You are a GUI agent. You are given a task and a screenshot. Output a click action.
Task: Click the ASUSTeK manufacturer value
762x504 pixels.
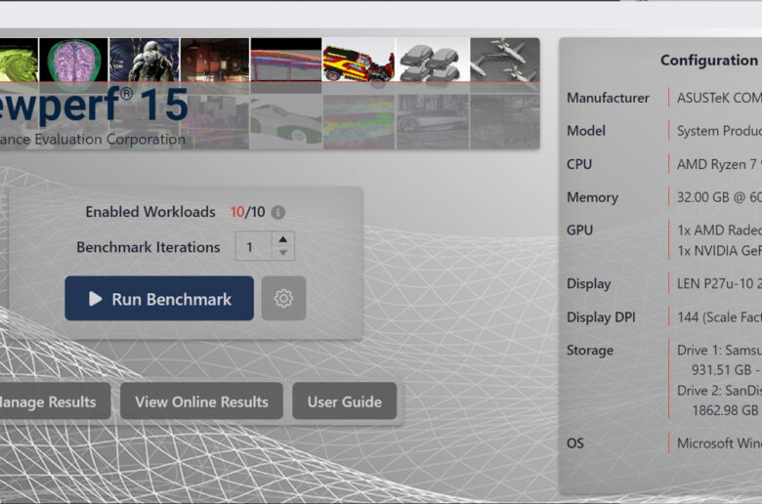[719, 98]
